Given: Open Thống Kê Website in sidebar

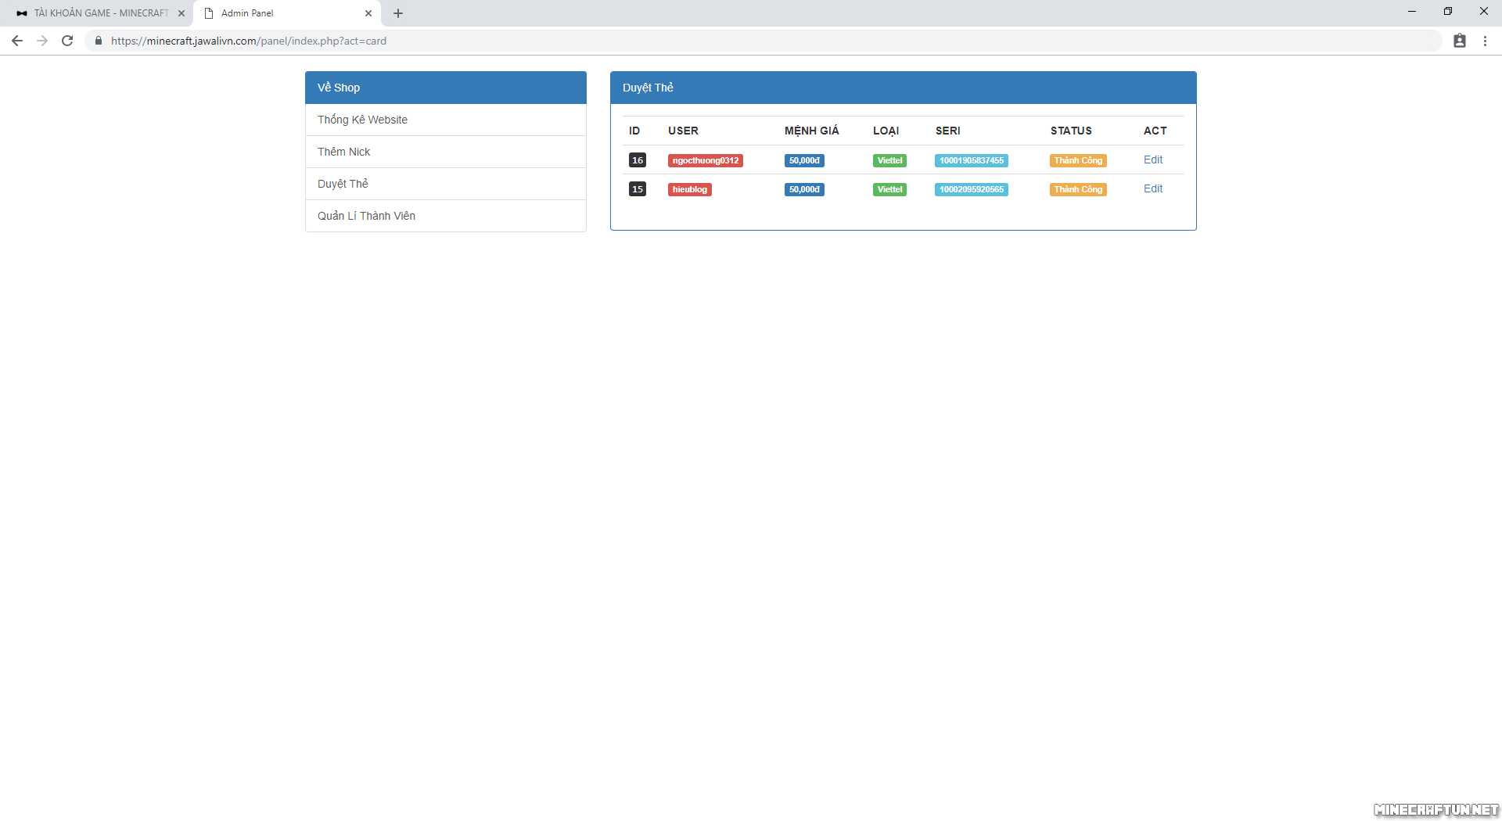Looking at the screenshot, I should point(446,120).
